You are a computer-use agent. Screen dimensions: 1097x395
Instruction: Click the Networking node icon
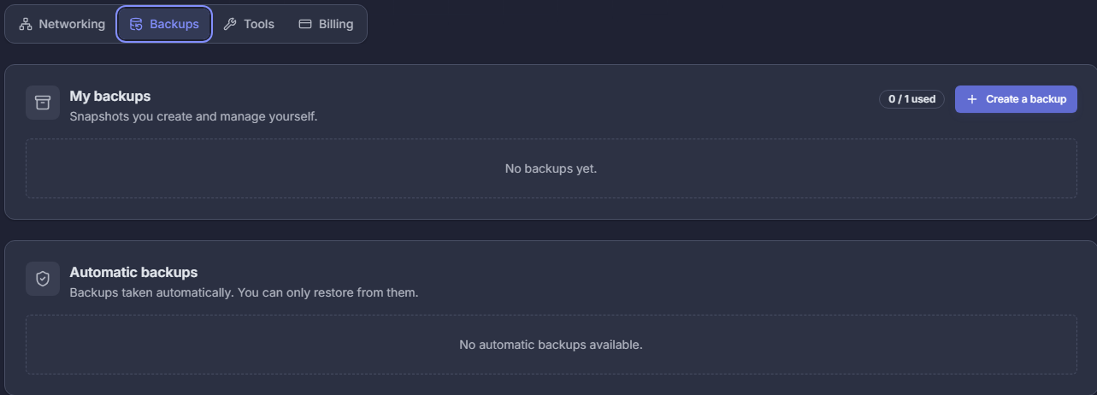pos(26,24)
